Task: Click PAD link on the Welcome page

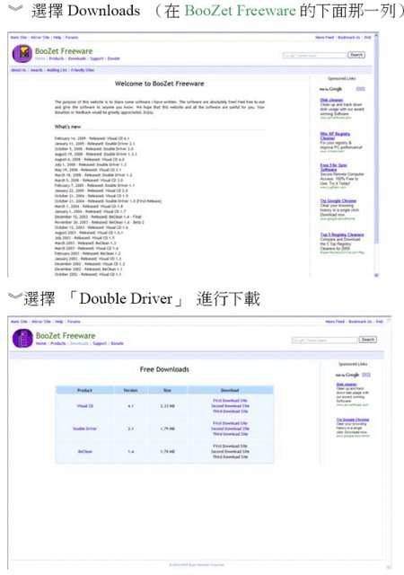Action: 368,38
